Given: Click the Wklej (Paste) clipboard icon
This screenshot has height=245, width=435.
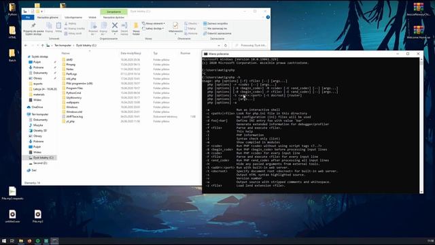Looking at the screenshot, I should [x=58, y=26].
